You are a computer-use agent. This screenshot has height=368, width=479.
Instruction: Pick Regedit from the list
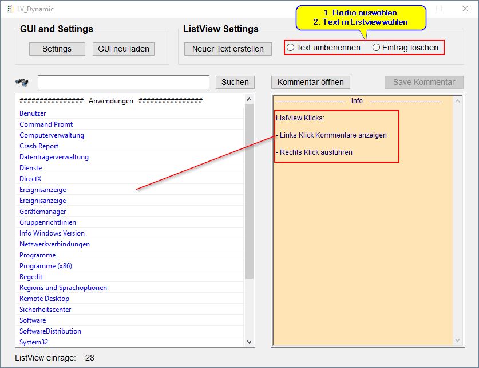point(31,277)
